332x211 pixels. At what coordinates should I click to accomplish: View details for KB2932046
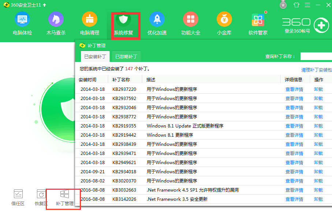[x=294, y=107]
